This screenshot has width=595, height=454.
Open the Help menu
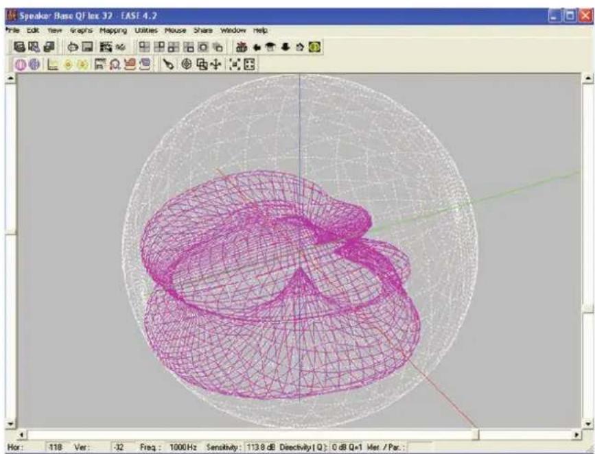pyautogui.click(x=260, y=30)
